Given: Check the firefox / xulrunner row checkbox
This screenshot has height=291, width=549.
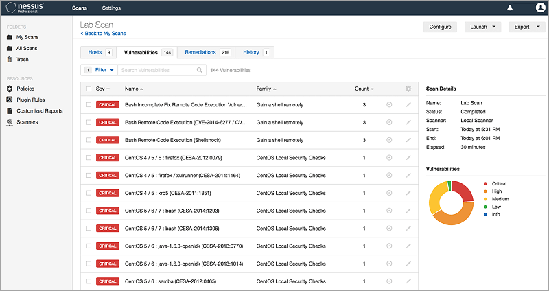Looking at the screenshot, I should point(89,176).
